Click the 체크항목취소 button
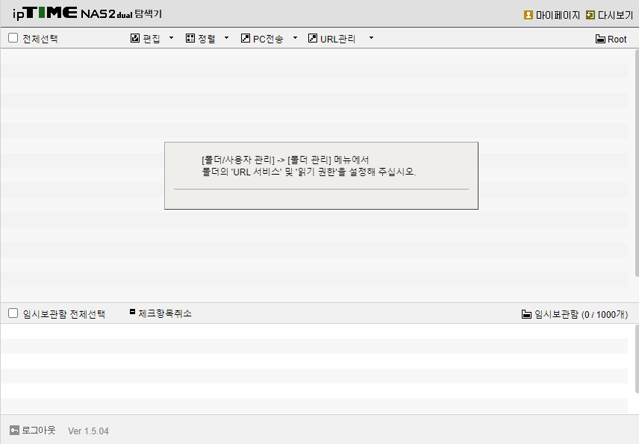639x444 pixels. tap(160, 313)
